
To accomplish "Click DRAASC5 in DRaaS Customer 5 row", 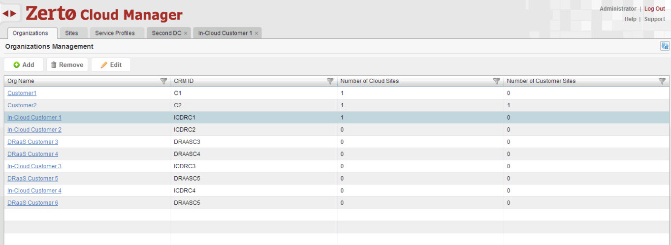I will point(187,179).
